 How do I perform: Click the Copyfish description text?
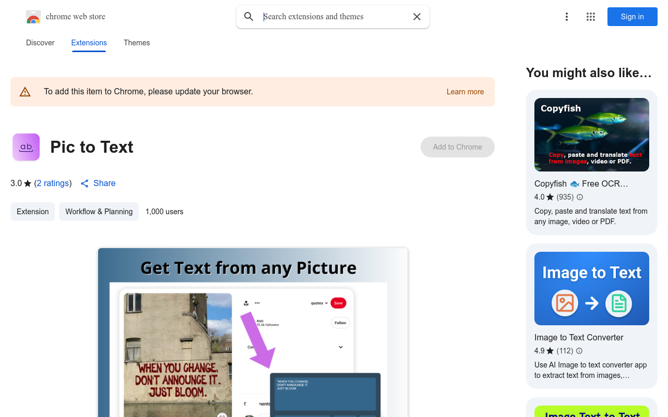click(x=591, y=216)
